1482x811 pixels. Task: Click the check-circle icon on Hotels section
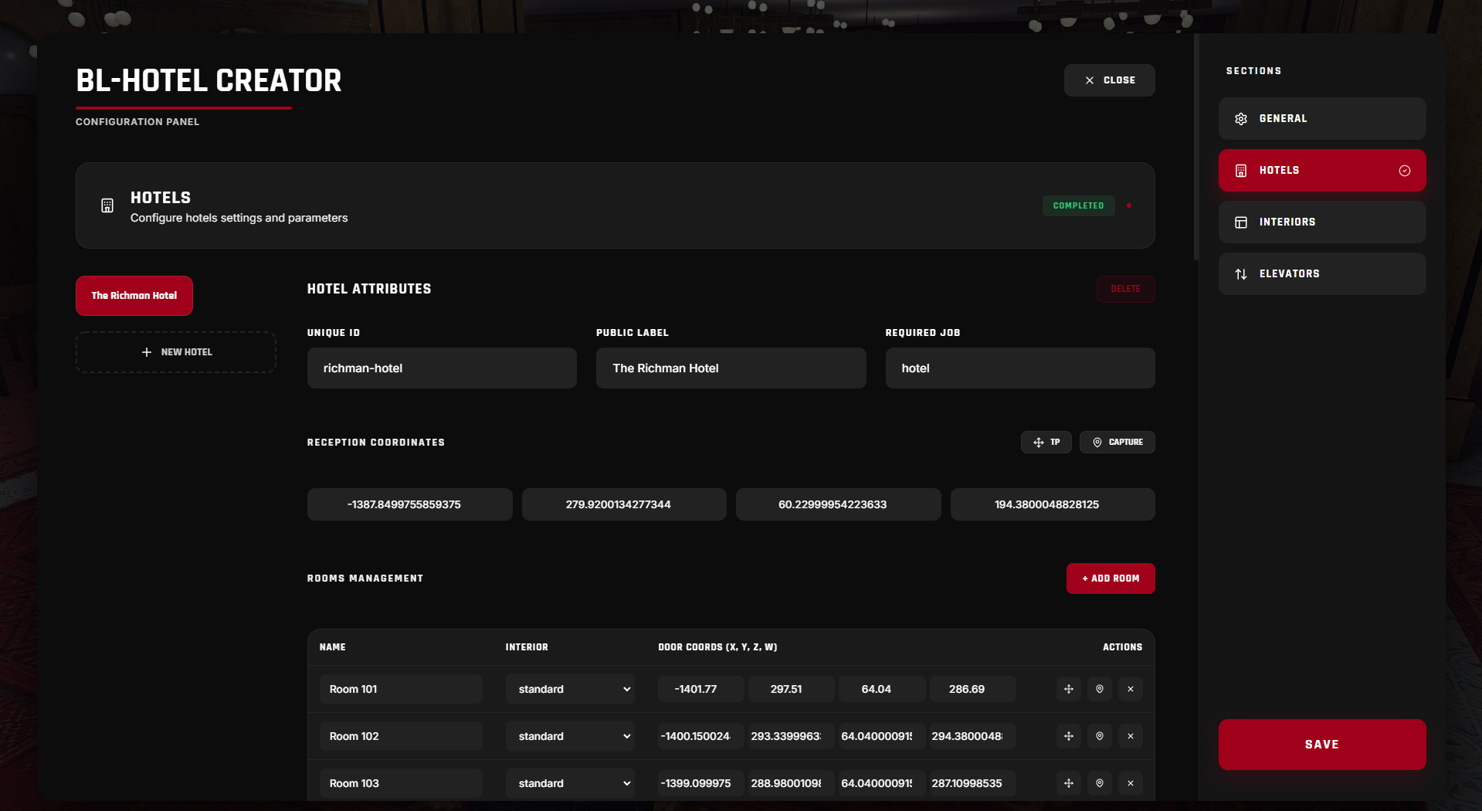tap(1405, 171)
